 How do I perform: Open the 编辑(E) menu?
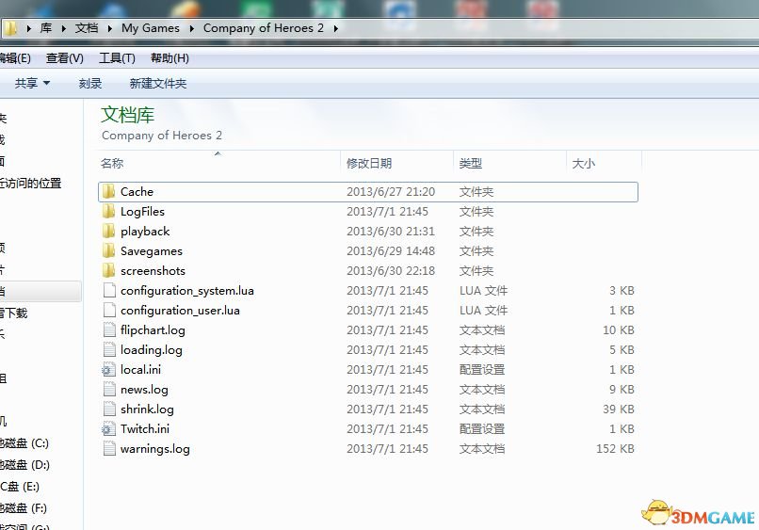(15, 58)
